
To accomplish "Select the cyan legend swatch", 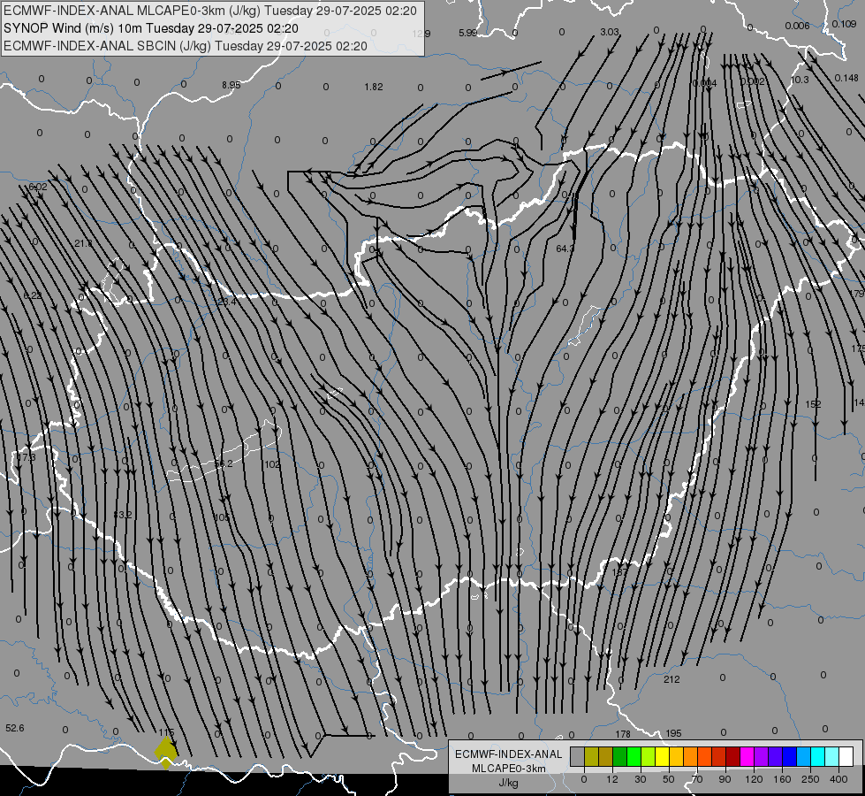I will [x=817, y=756].
